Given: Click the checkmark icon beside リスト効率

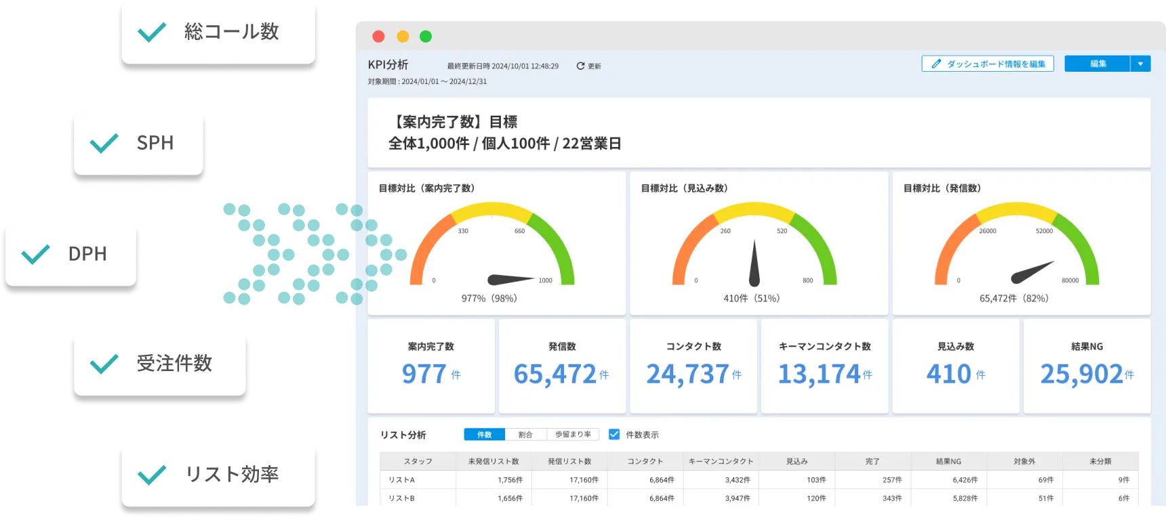Looking at the screenshot, I should tap(152, 475).
